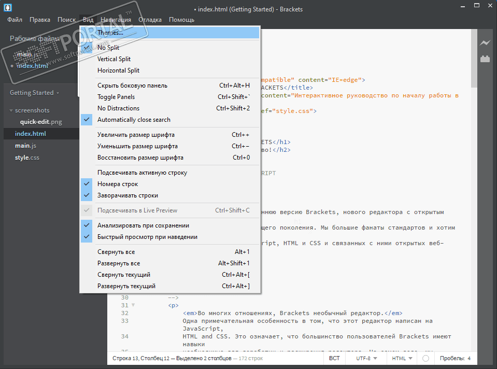
Task: Open the Отладка menu
Action: 150,20
